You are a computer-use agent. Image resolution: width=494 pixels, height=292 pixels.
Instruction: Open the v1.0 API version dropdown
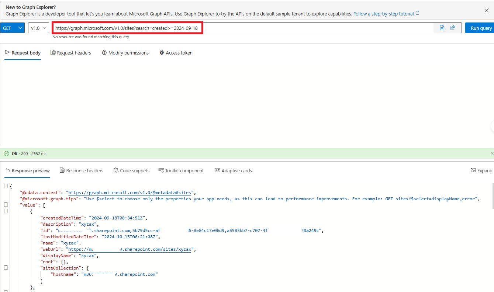pyautogui.click(x=38, y=28)
